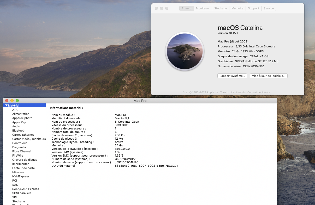Click the 144.0.0.0.0 boot ROM version
This screenshot has height=205, width=315.
122,149
